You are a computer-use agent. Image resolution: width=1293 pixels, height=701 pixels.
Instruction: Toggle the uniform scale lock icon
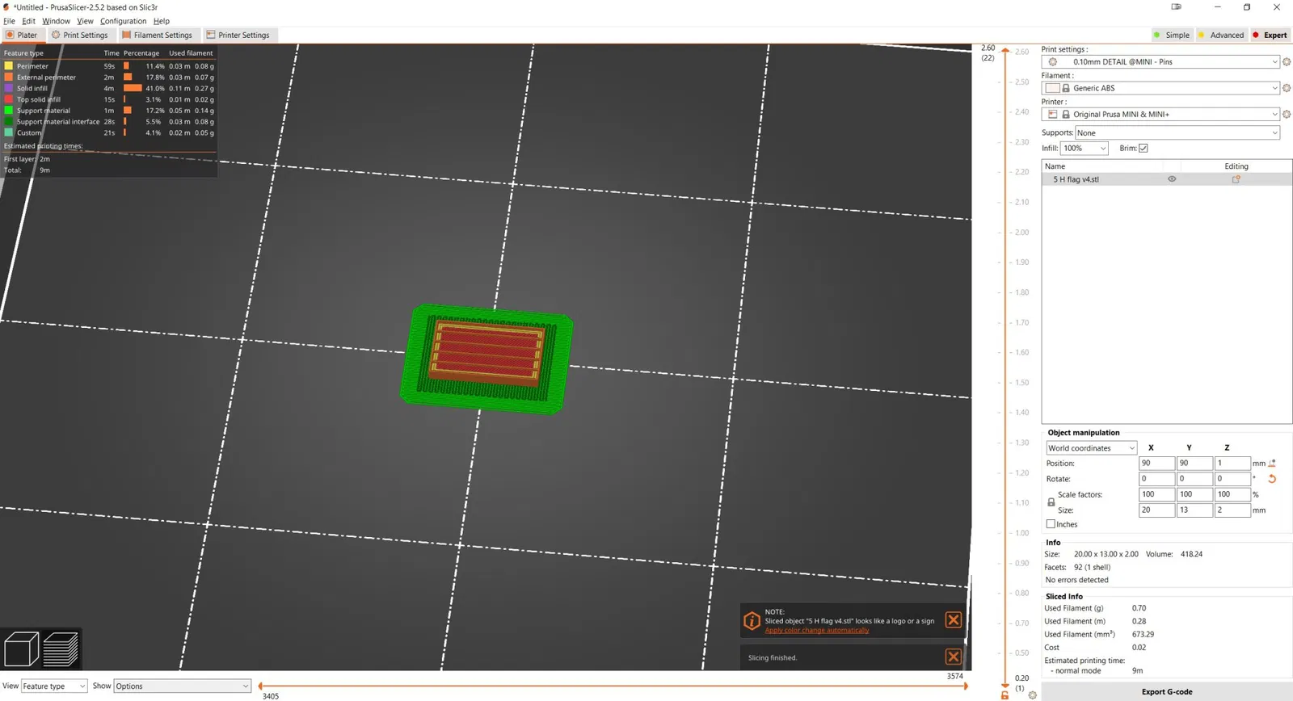(x=1051, y=502)
